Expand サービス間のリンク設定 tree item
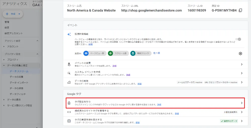Screen dimensions: 251x128 pyautogui.click(x=4, y=105)
